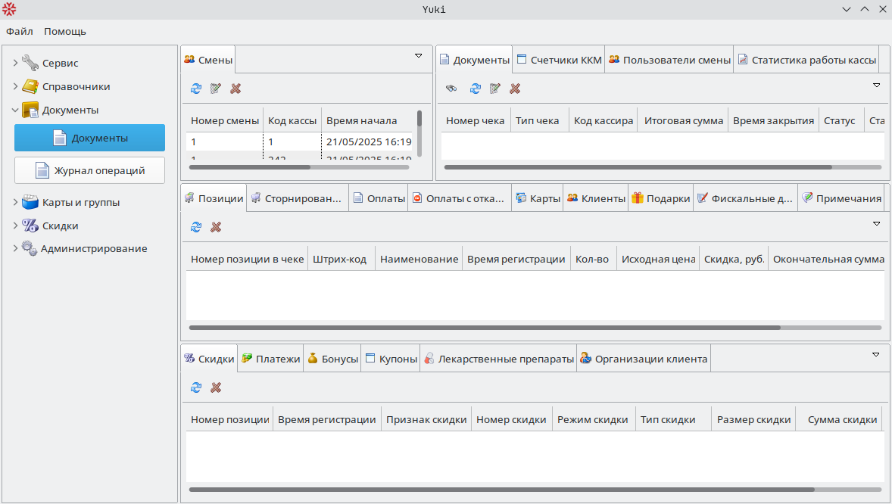Expand the Справочники tree node
Screen dimensions: 892x504
(15, 86)
